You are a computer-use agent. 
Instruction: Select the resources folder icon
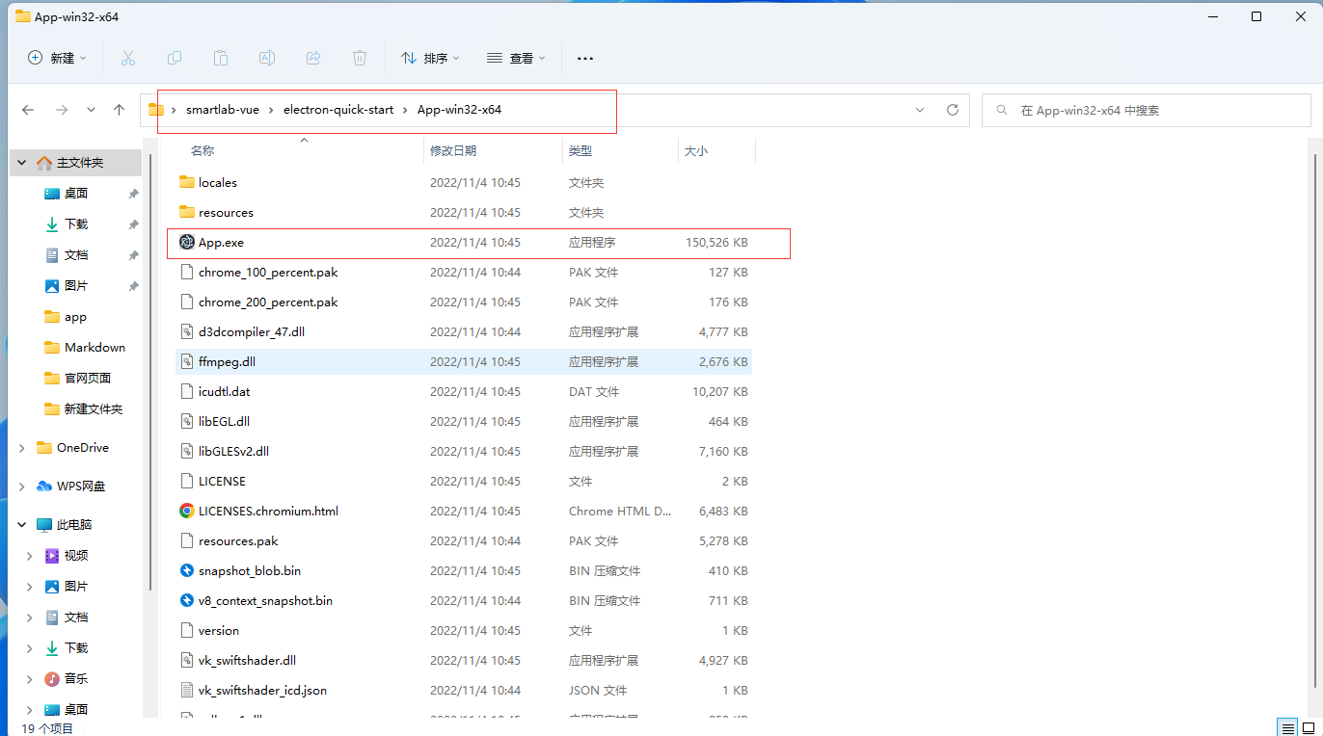(187, 212)
